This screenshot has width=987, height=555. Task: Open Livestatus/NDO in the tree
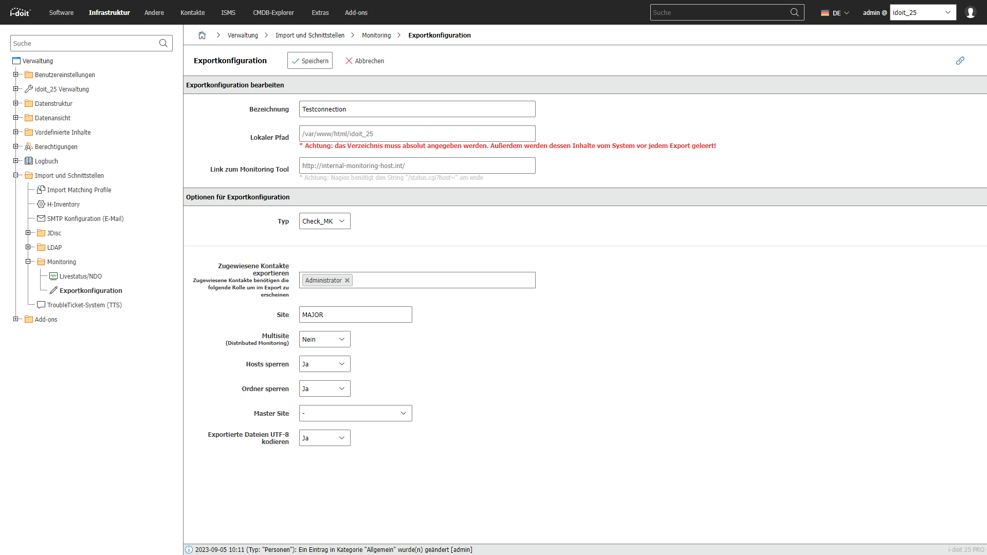(x=80, y=276)
